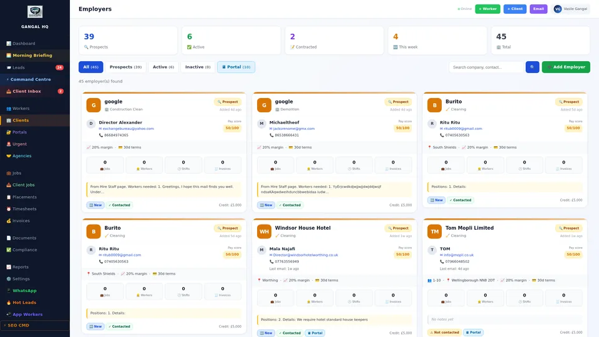
Task: Select the Prospects (39) filter tab
Action: point(125,67)
